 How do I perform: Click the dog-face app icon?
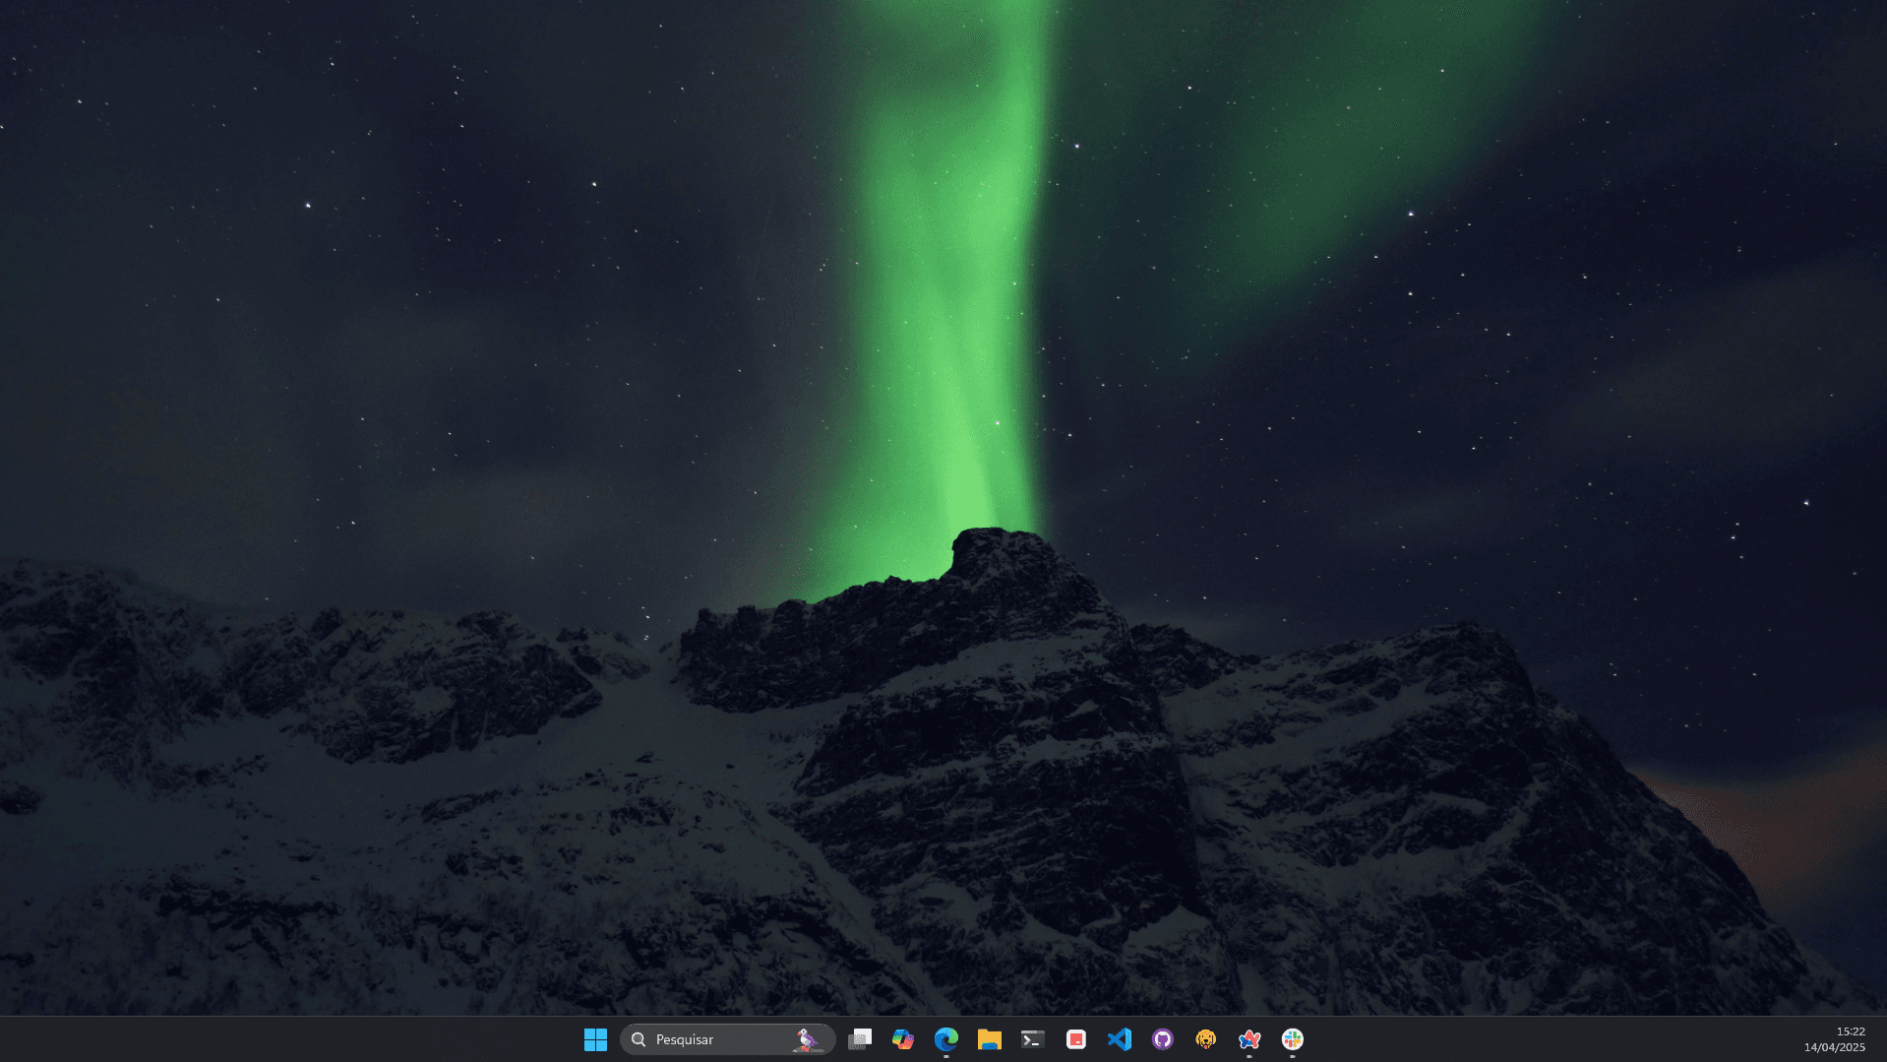(x=1205, y=1038)
